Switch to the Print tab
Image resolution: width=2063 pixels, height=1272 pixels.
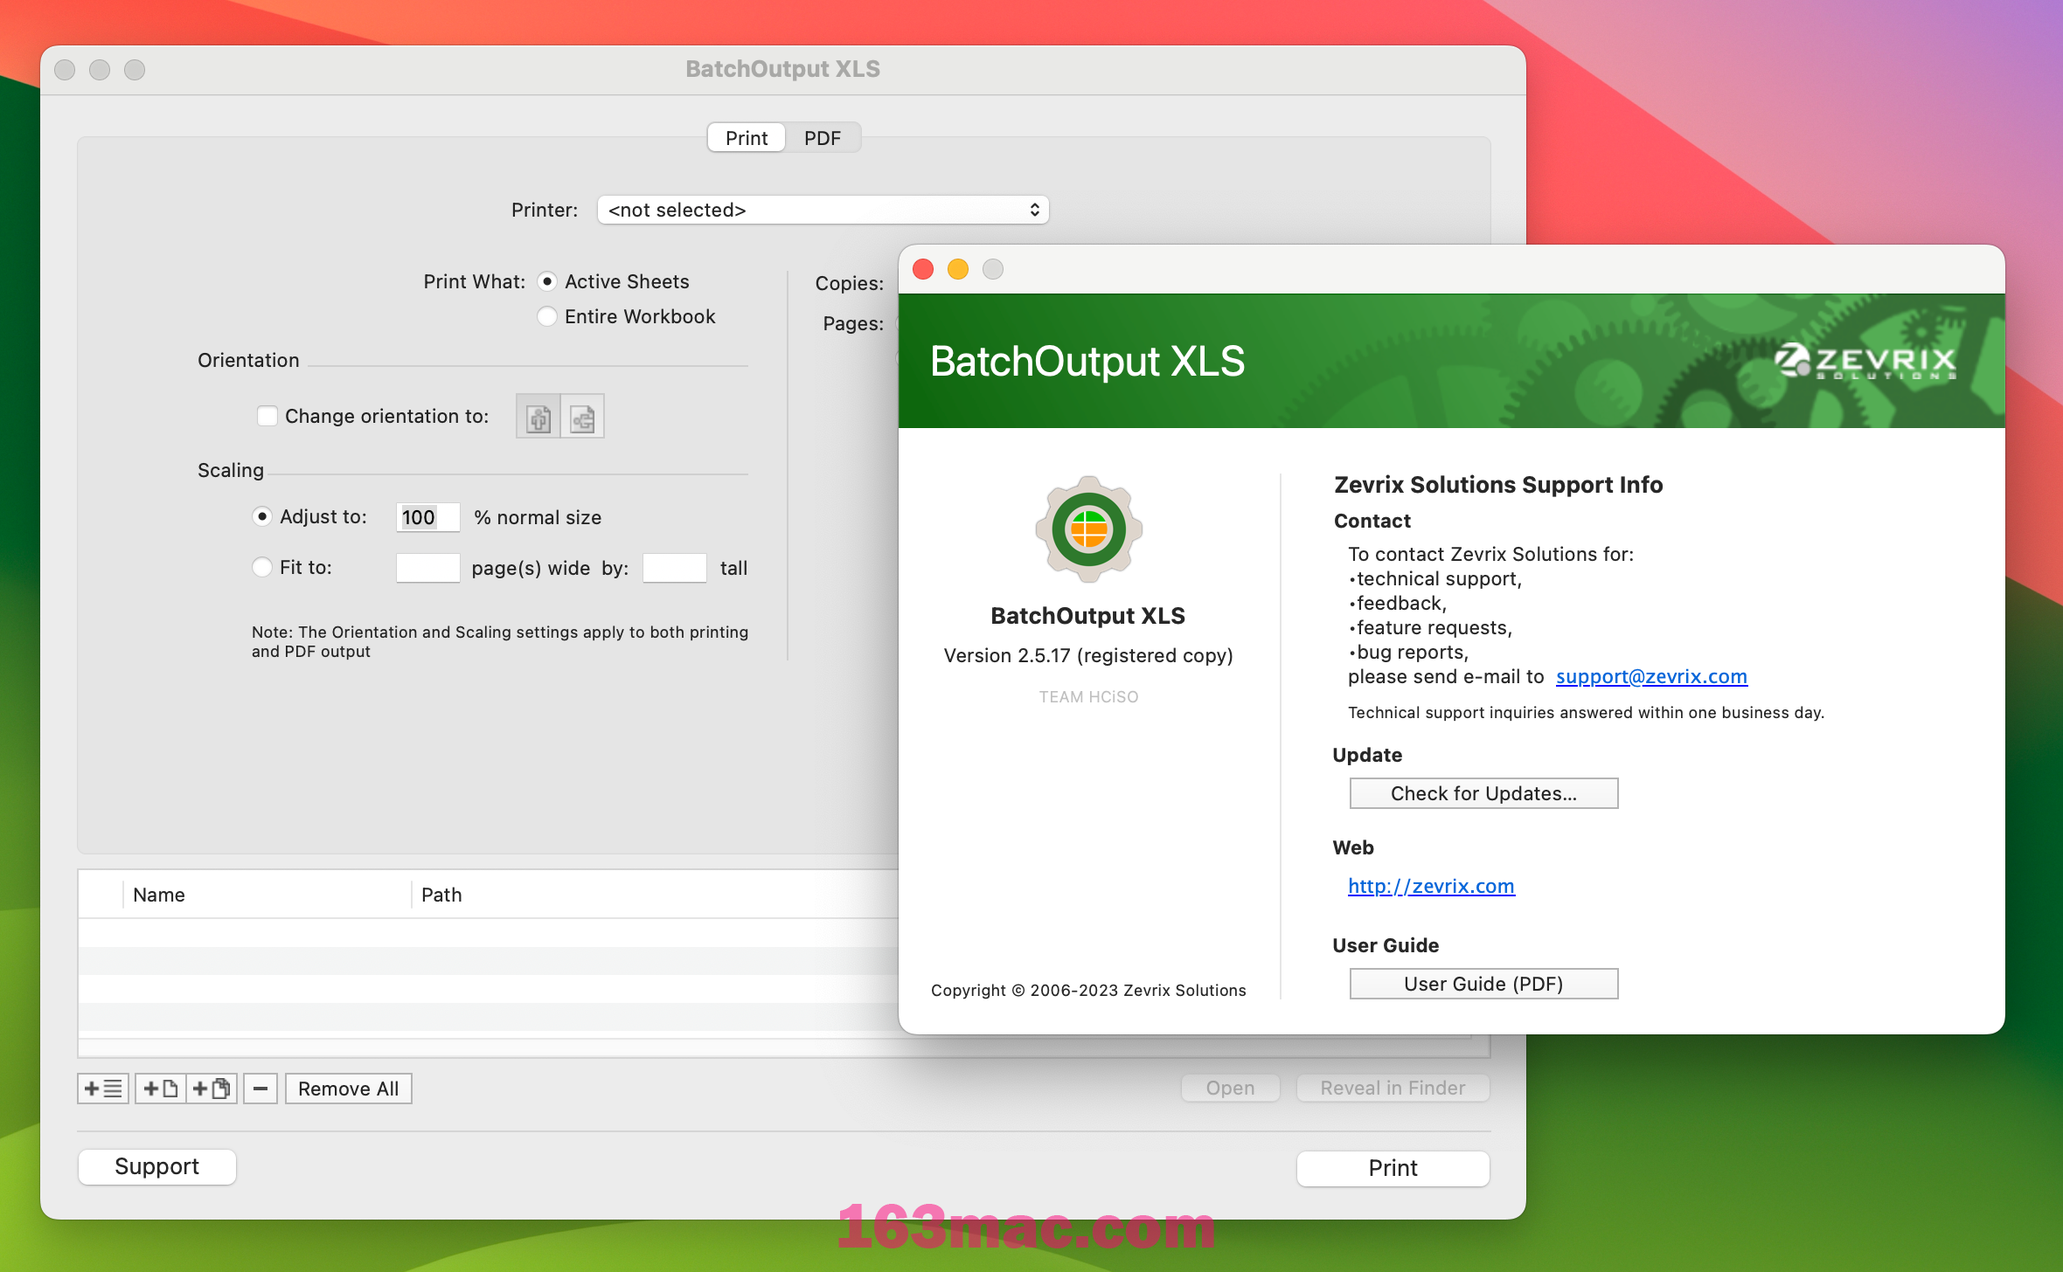coord(743,137)
